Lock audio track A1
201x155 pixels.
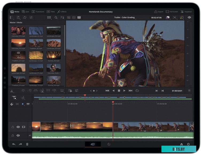coord(13,136)
